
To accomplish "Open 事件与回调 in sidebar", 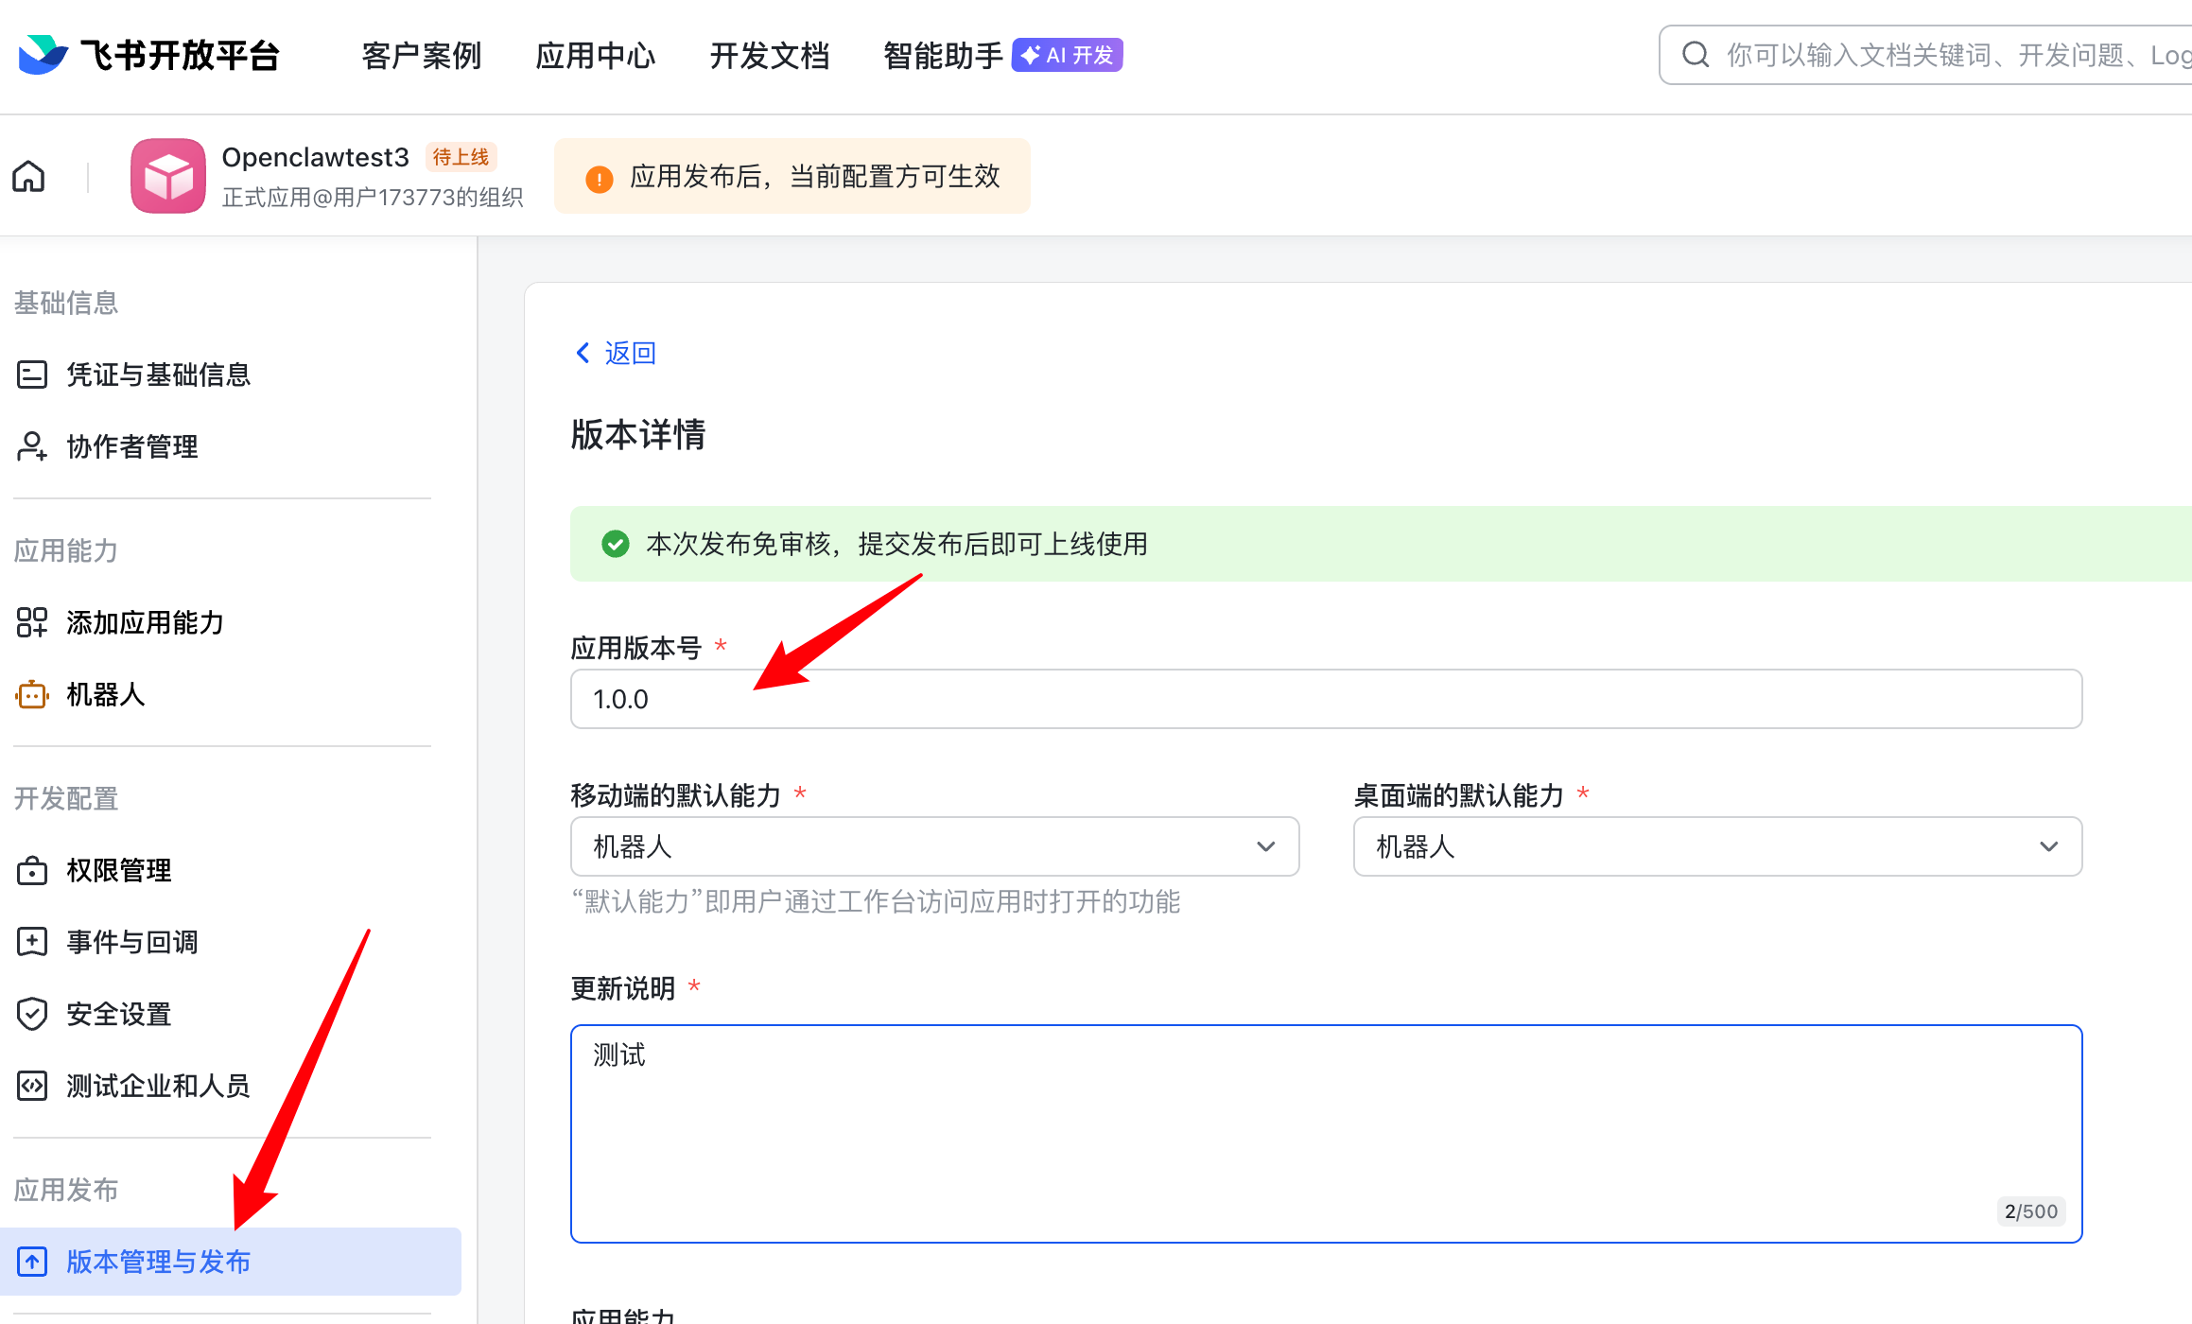I will [x=132, y=942].
